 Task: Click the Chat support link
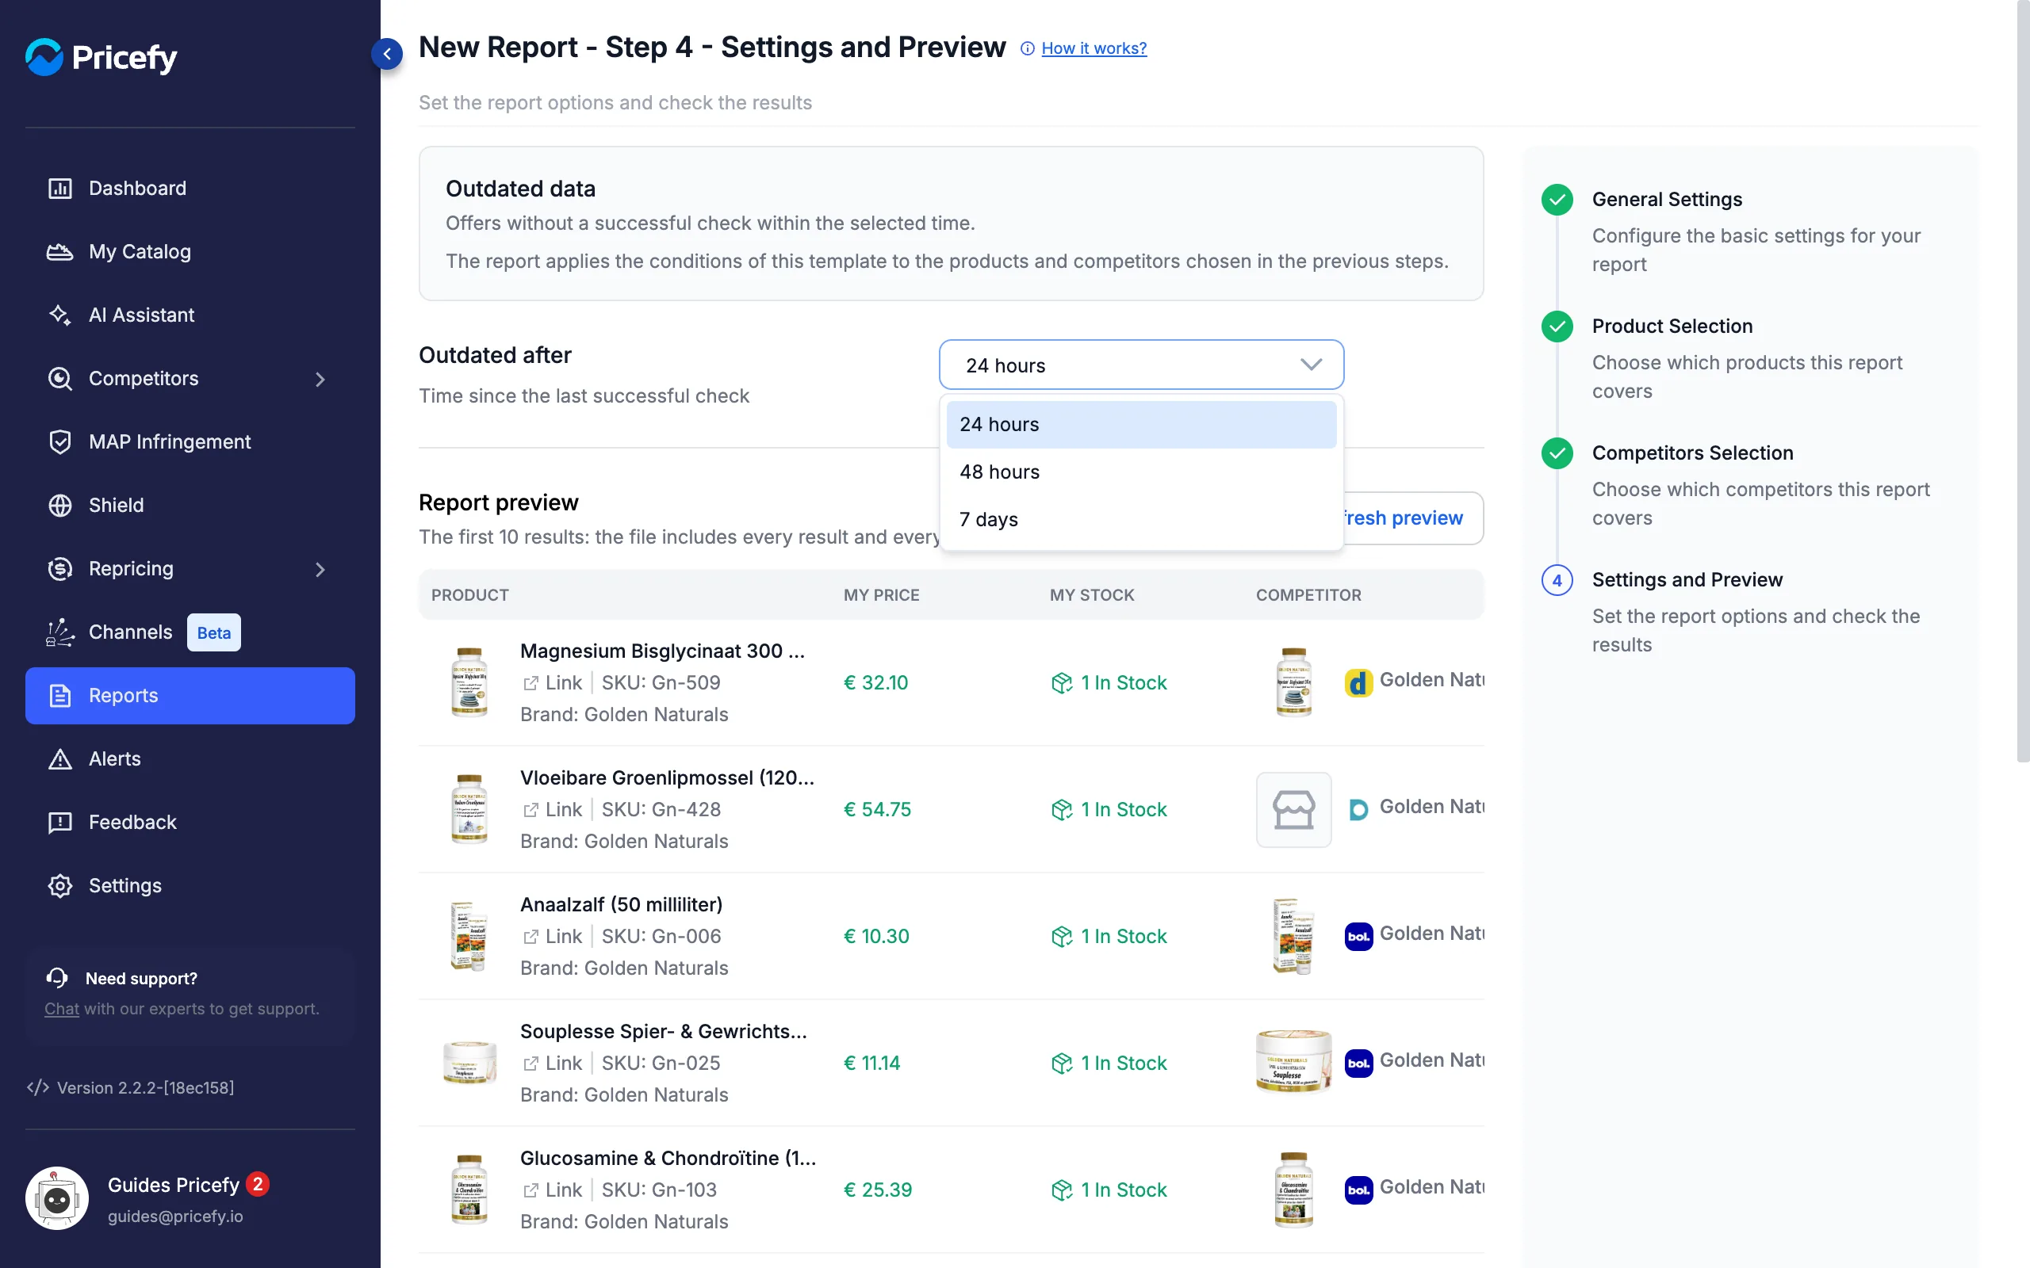pos(61,1008)
